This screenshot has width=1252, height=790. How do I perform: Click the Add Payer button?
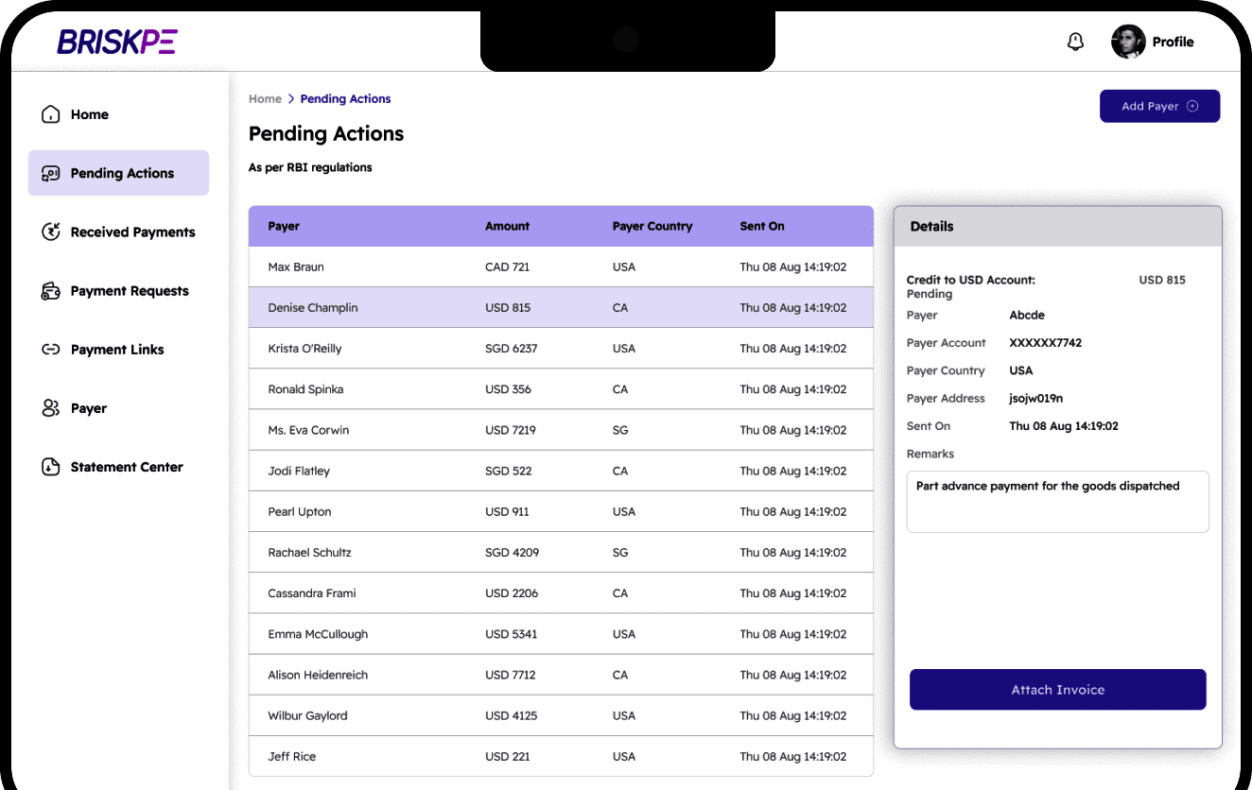[x=1159, y=106]
